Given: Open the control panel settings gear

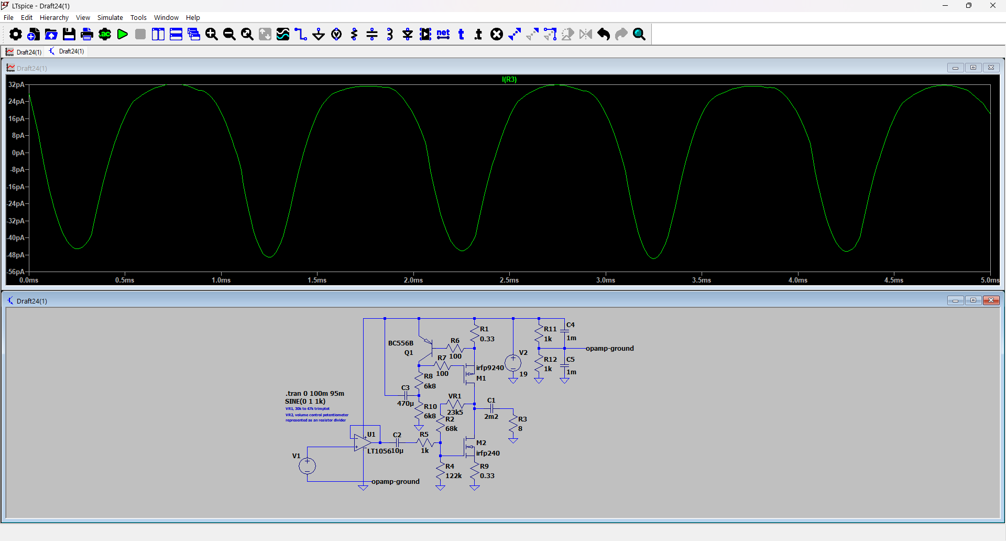Looking at the screenshot, I should [x=16, y=35].
